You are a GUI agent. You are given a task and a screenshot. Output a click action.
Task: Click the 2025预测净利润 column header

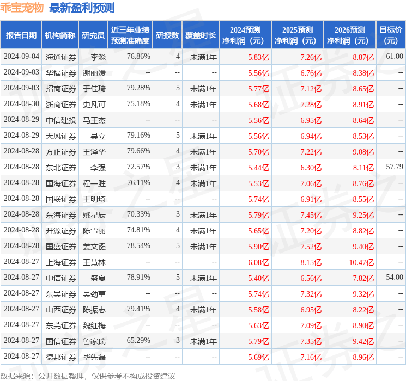pos(298,35)
